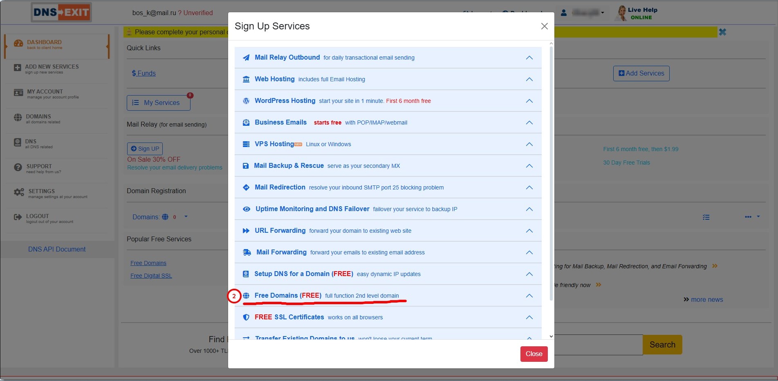Expand the Mail Redirection row chevron
778x381 pixels.
529,187
